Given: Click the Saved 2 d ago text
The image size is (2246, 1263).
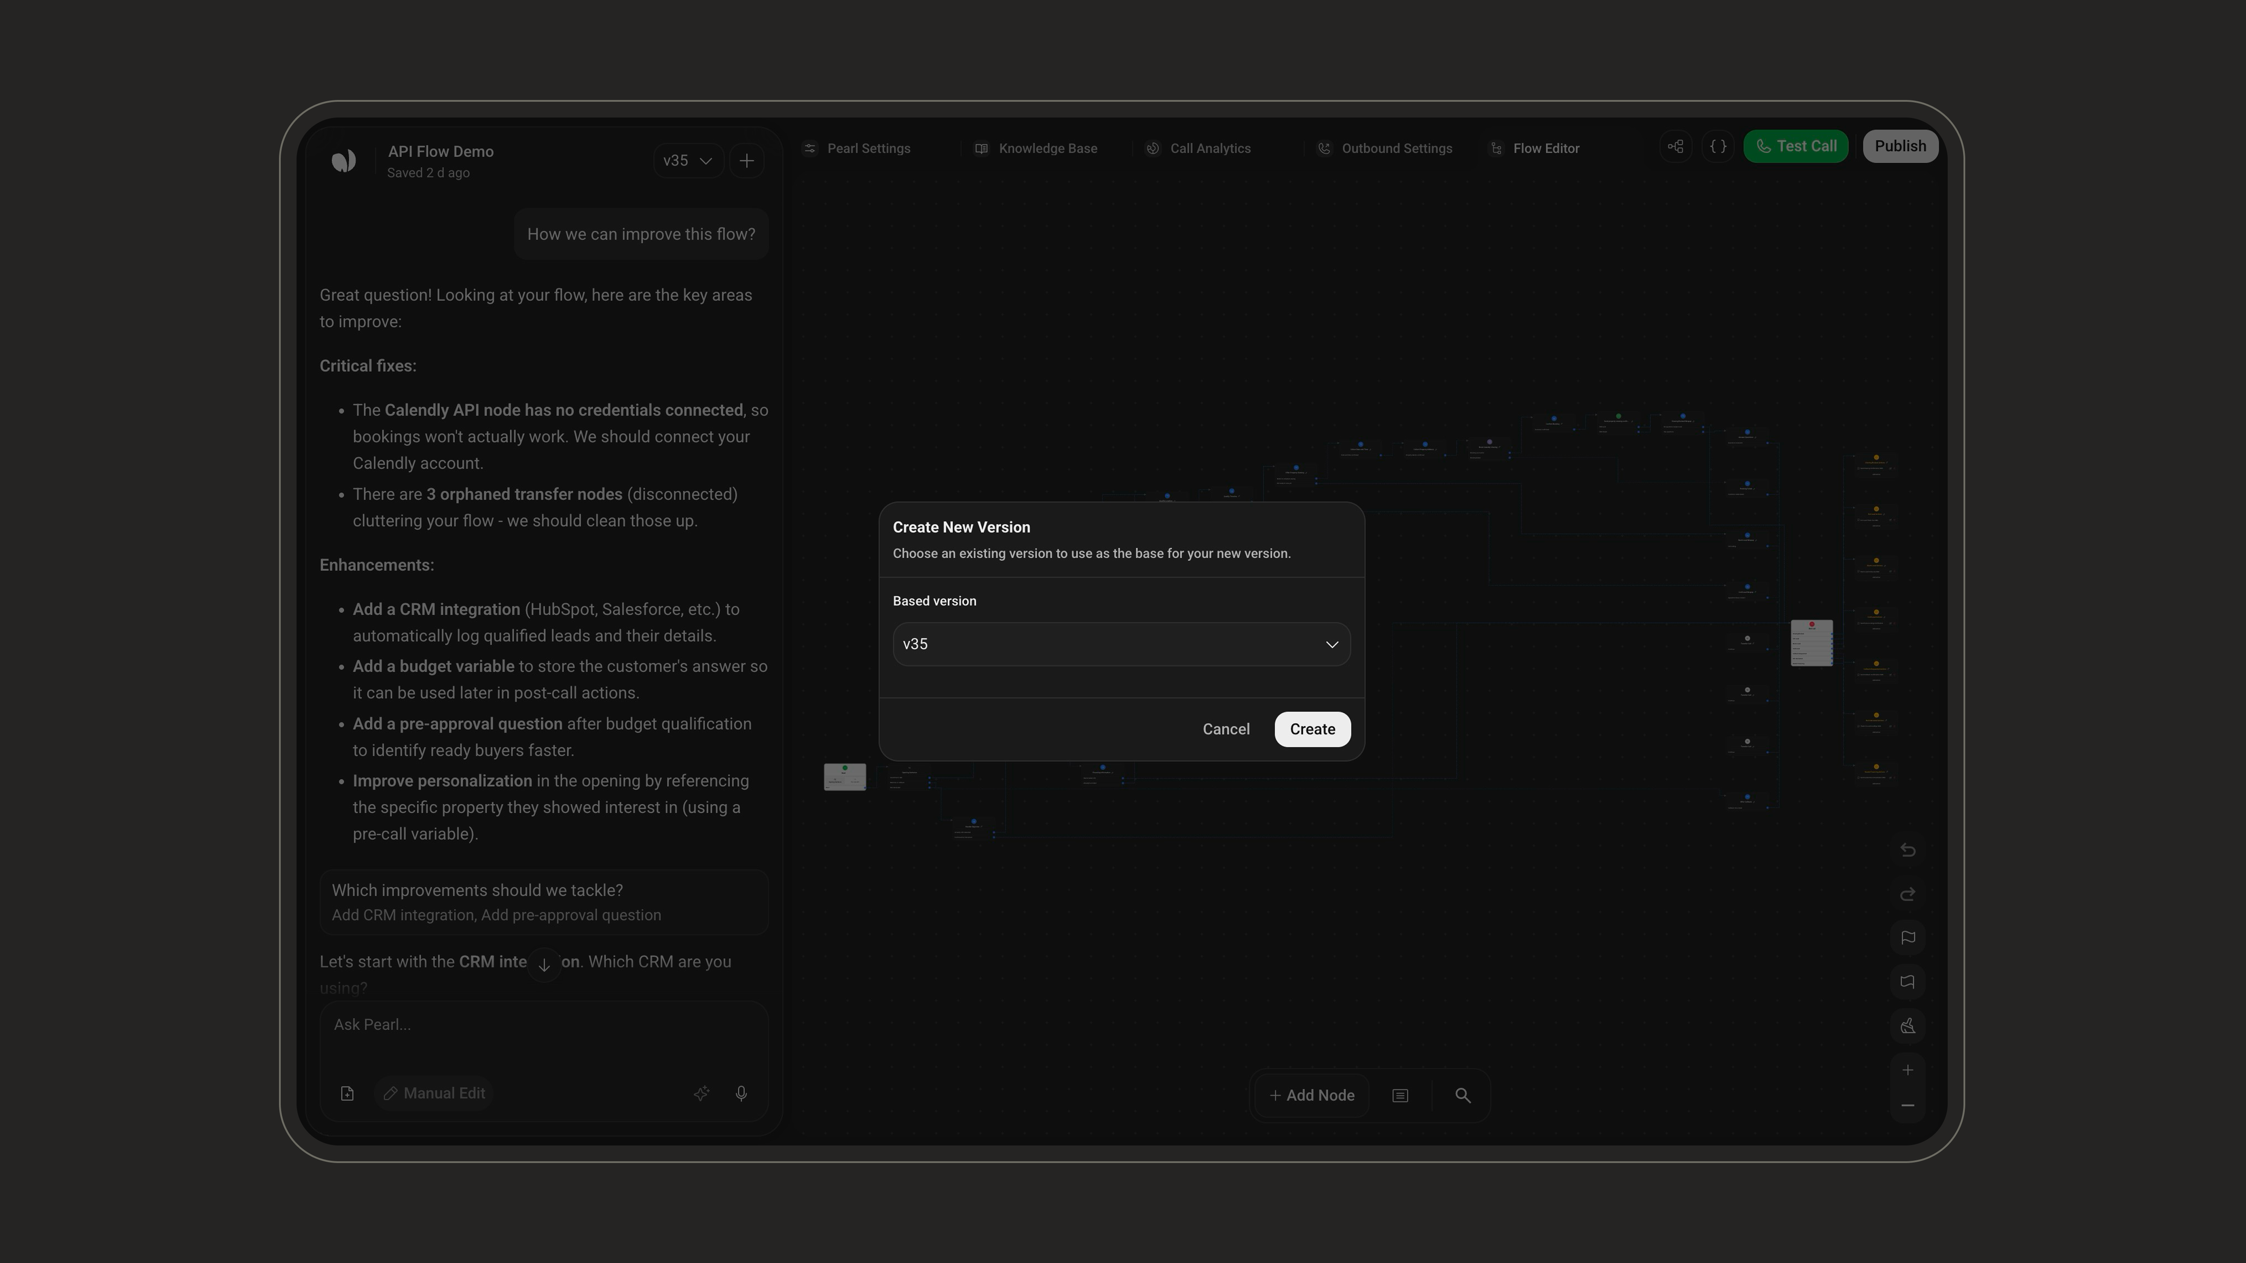Looking at the screenshot, I should click(x=428, y=173).
